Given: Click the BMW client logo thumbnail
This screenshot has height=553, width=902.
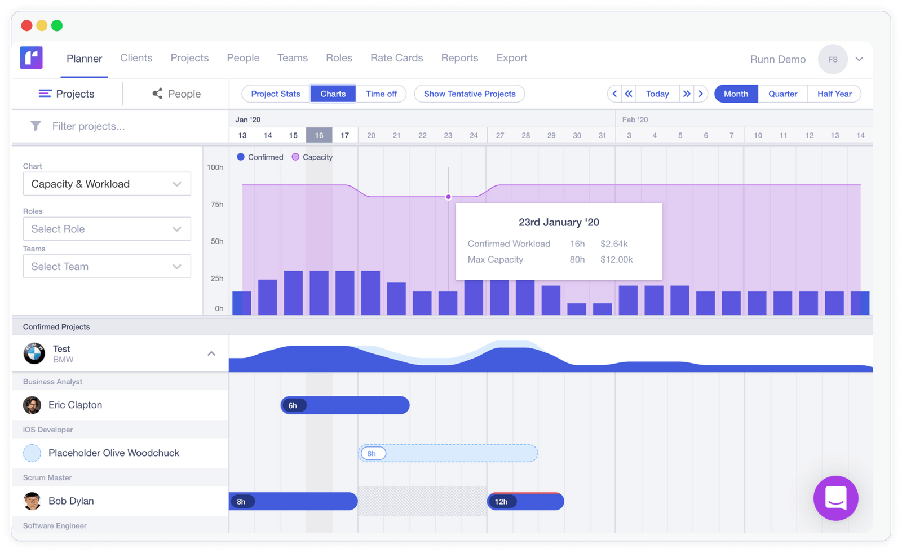Looking at the screenshot, I should [34, 353].
